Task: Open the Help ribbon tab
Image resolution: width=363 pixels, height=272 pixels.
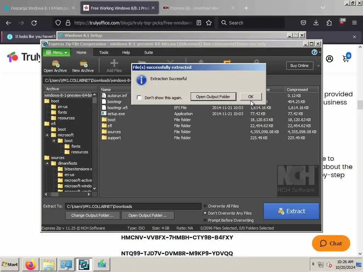Action: coord(126,52)
